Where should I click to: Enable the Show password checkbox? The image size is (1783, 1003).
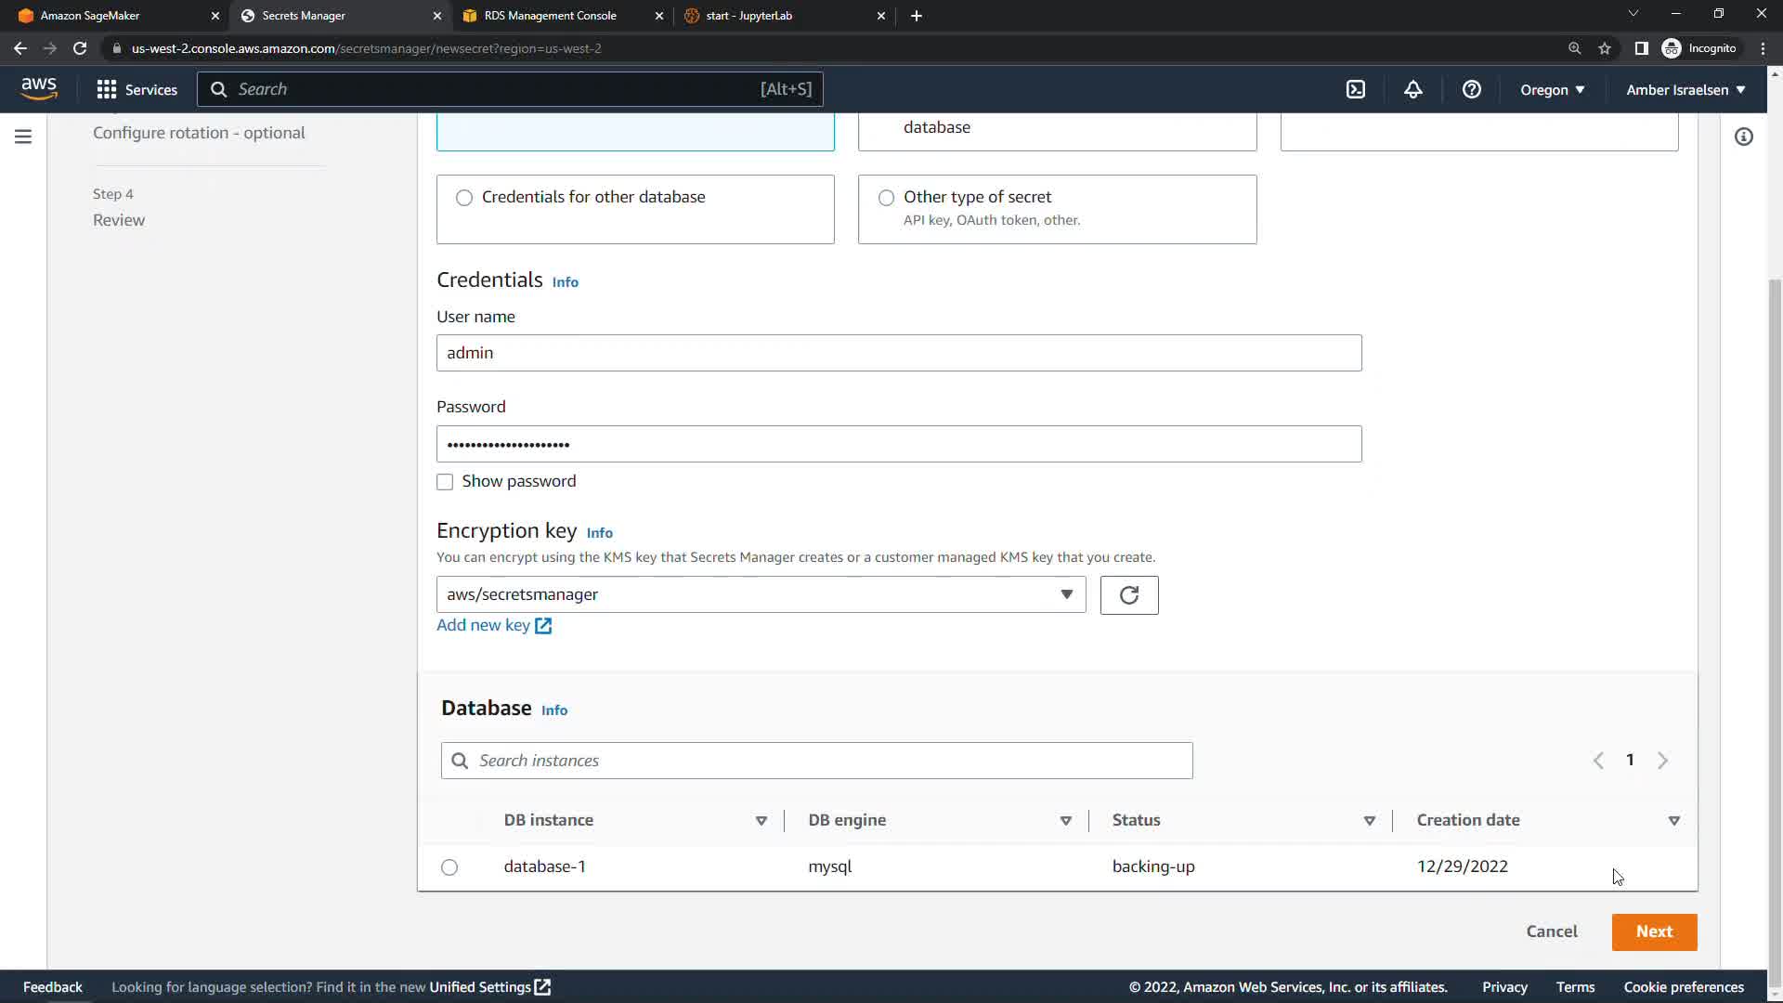pos(445,482)
